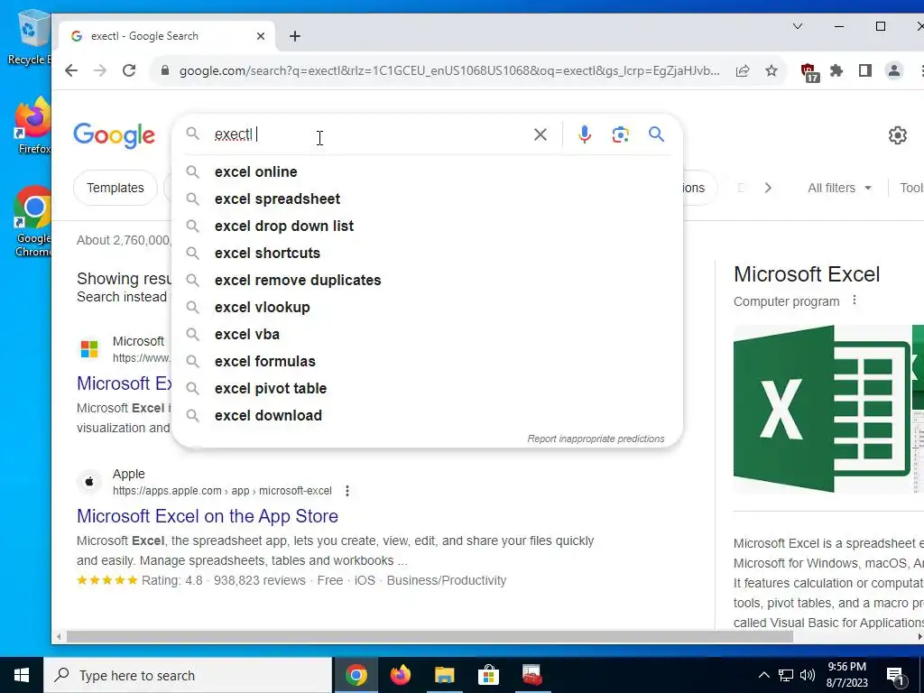This screenshot has width=924, height=693.
Task: Open the tab search chevron in Chrome's title bar
Action: pos(798,26)
